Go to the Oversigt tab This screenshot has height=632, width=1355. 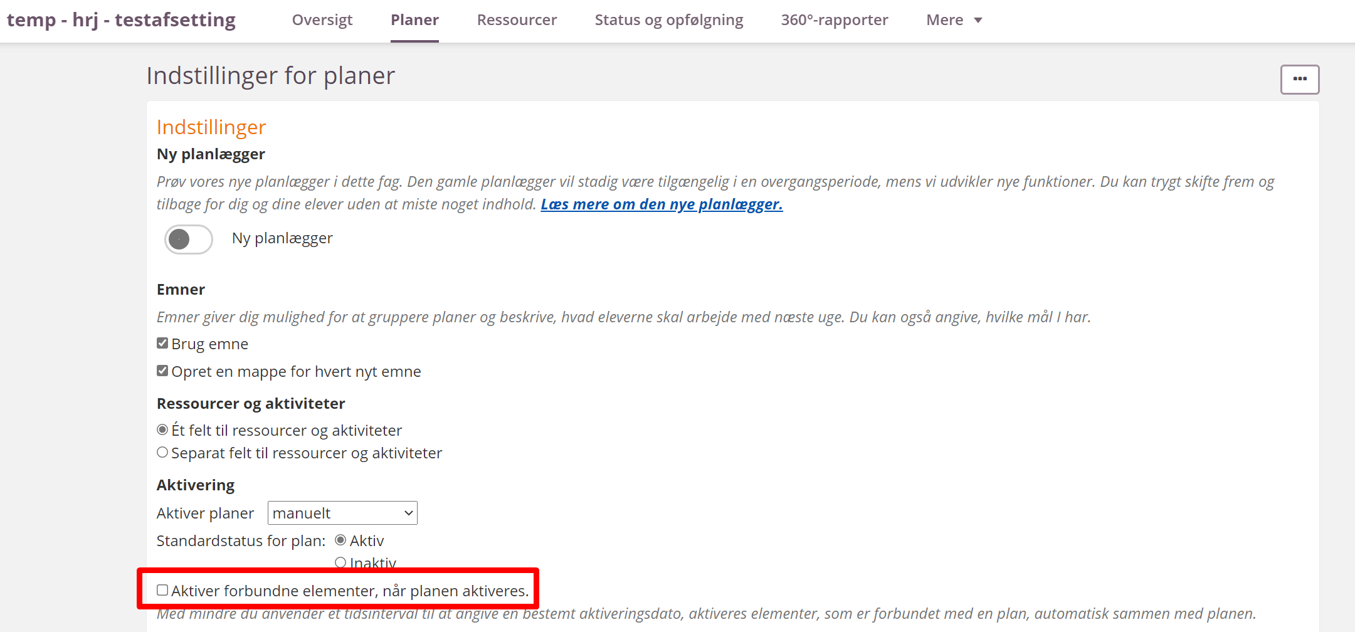[322, 20]
